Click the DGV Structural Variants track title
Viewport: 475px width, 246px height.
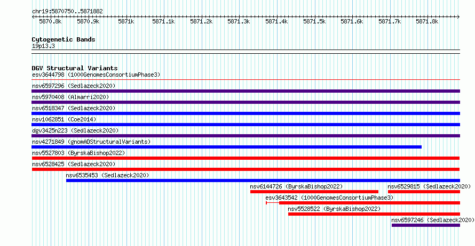click(75, 68)
